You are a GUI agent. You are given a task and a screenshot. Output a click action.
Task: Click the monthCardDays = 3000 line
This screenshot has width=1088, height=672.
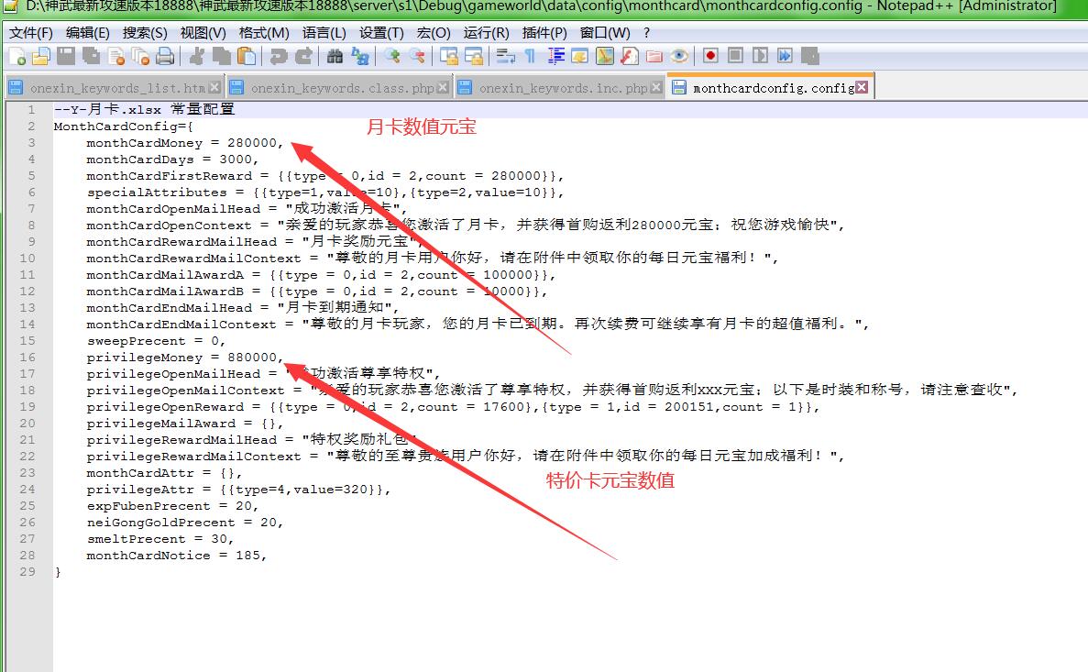tap(172, 160)
